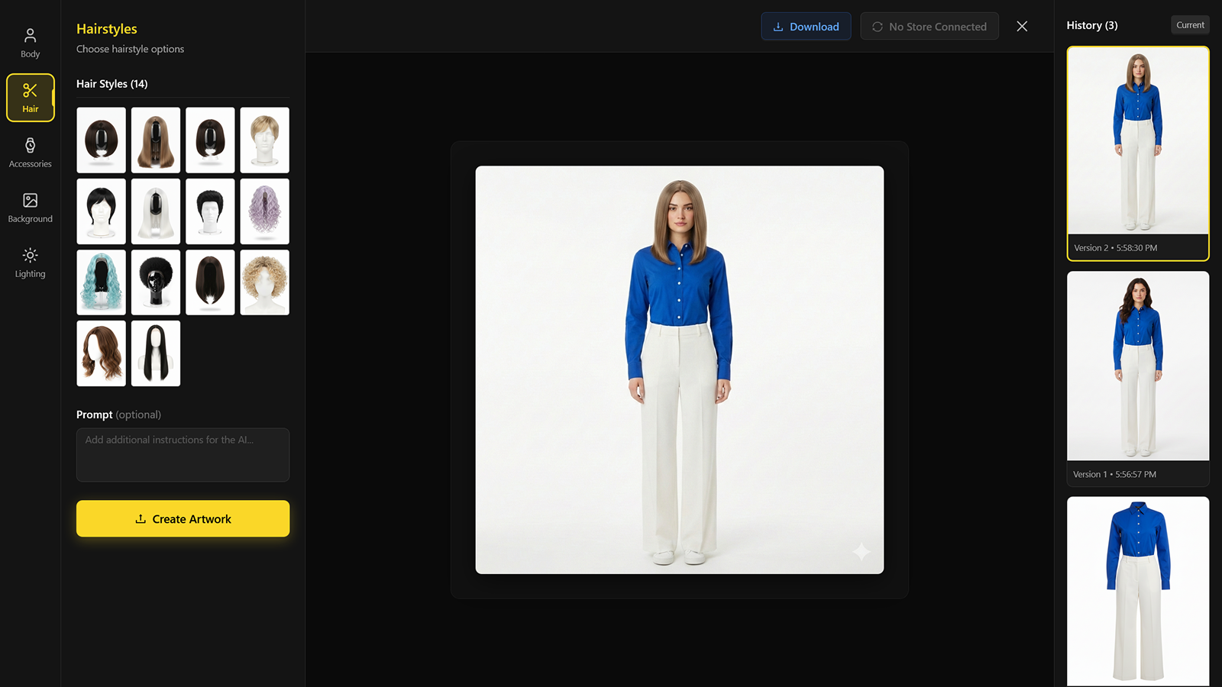Click the prompt instructions text field

click(183, 455)
